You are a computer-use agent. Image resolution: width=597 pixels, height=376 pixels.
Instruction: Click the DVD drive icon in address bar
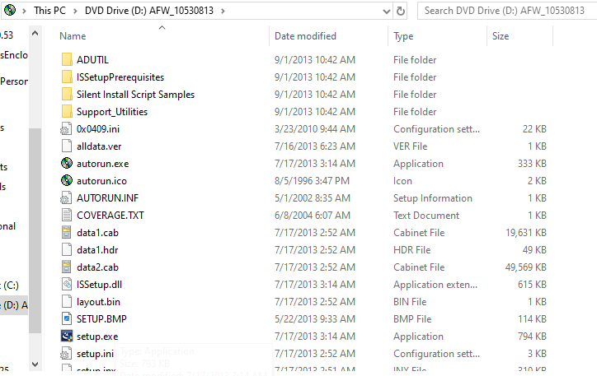pos(10,10)
